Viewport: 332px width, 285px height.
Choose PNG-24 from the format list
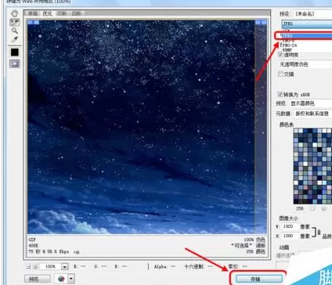click(x=290, y=45)
